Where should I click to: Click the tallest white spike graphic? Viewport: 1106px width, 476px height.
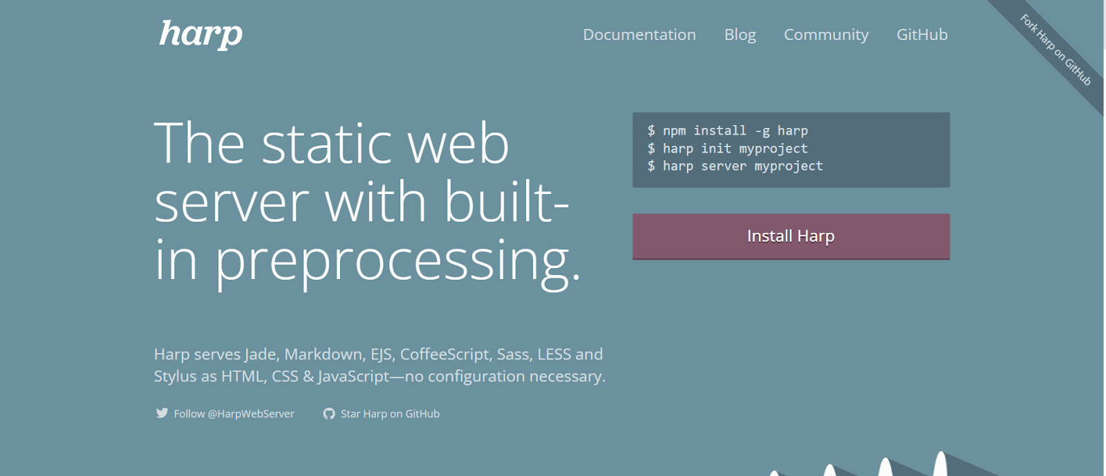(940, 464)
